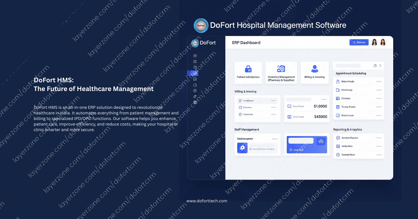Open the dots menu beside Staff Management card title
Viewport: 418px width, 219px height.
point(275,139)
